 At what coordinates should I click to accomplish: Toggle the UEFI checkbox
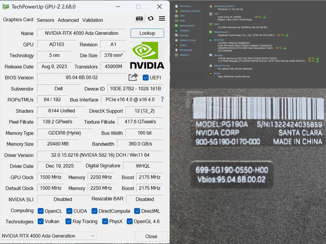click(145, 78)
